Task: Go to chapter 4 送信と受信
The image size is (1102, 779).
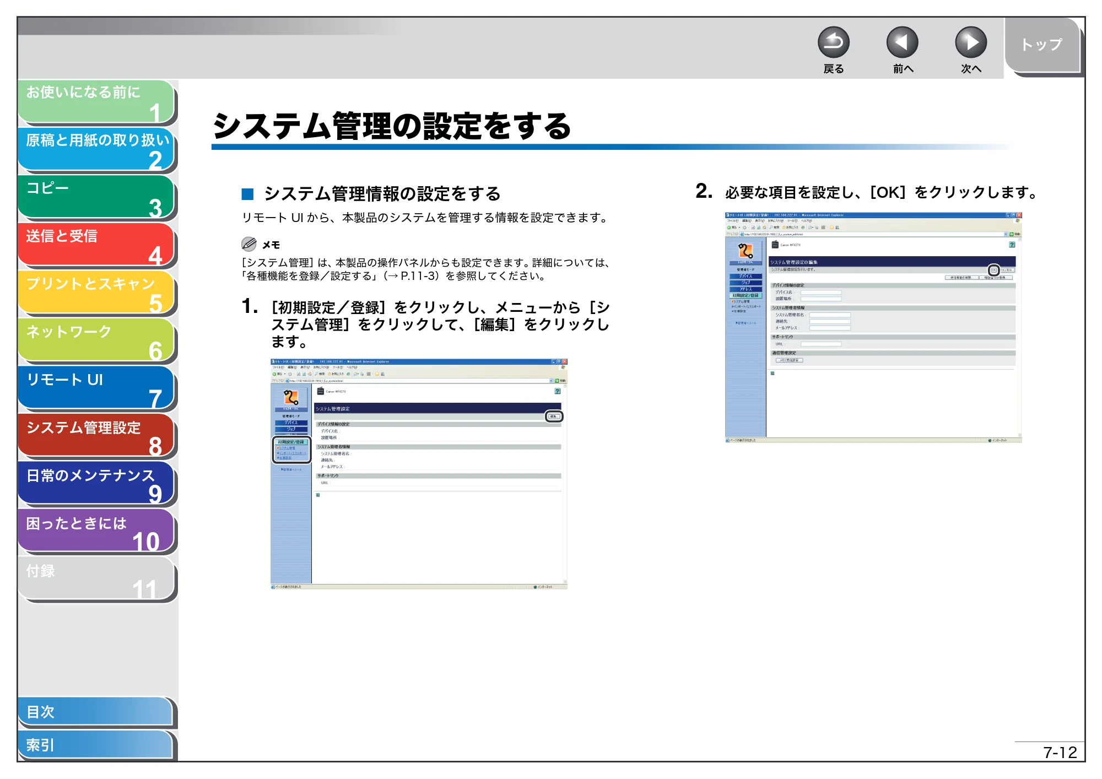Action: (96, 245)
